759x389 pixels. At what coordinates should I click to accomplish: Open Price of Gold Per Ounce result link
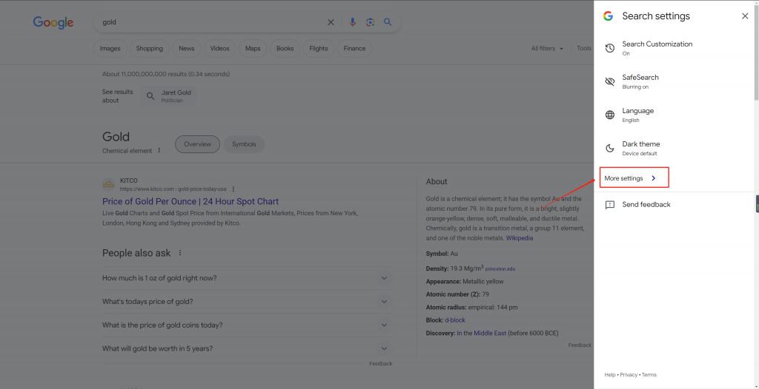190,201
